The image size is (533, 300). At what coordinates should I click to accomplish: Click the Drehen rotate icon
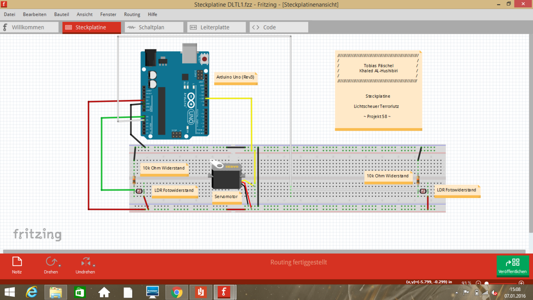click(x=51, y=262)
